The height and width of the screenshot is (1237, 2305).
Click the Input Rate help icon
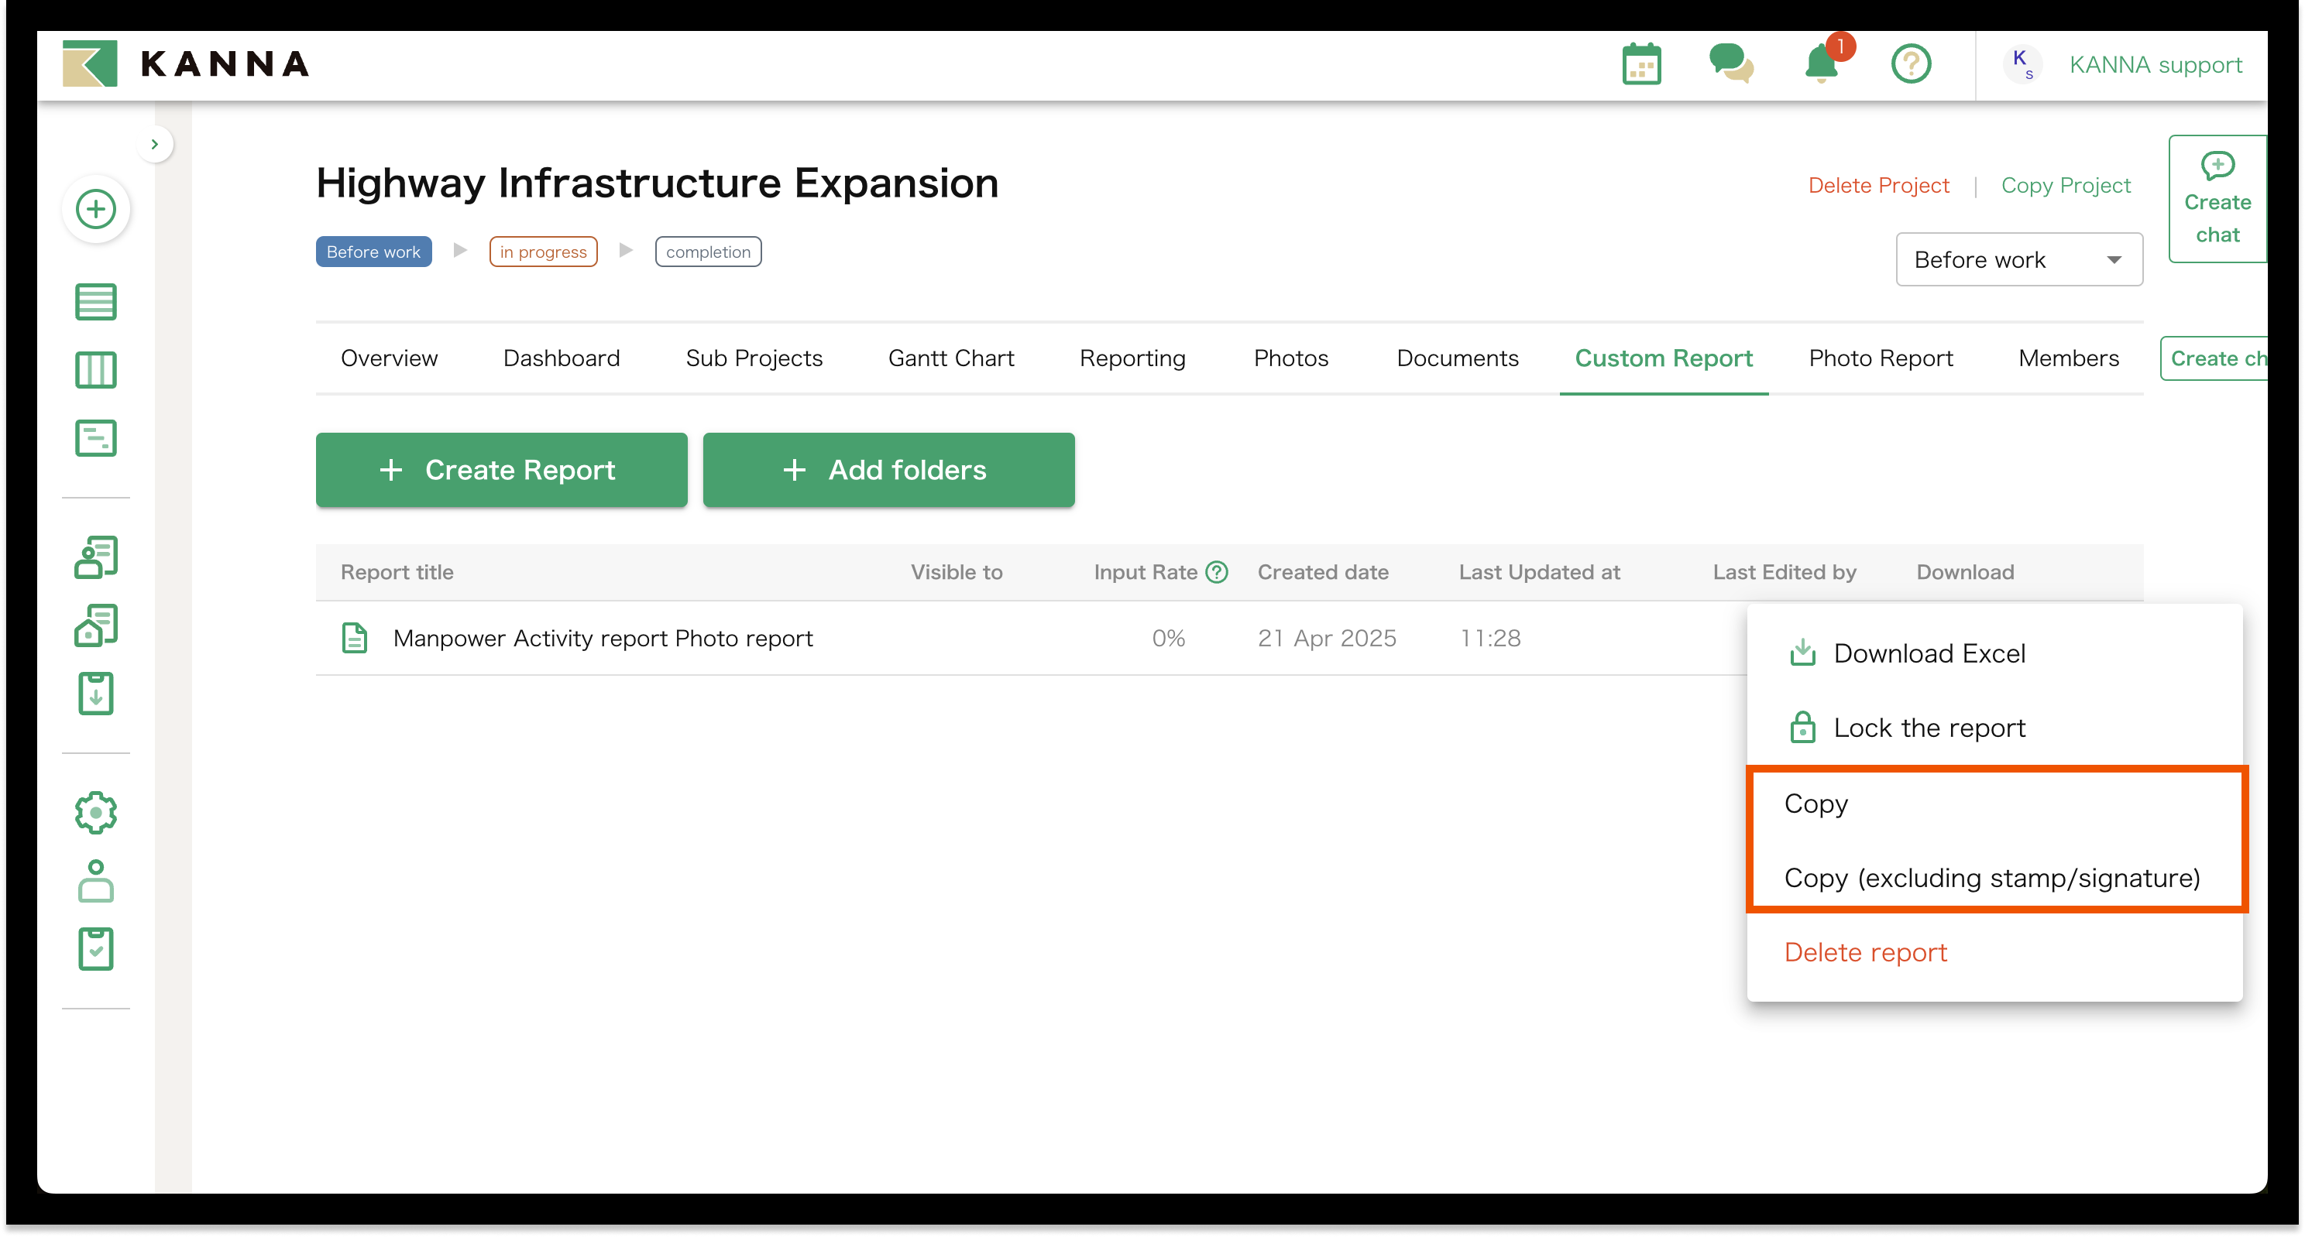click(x=1217, y=571)
